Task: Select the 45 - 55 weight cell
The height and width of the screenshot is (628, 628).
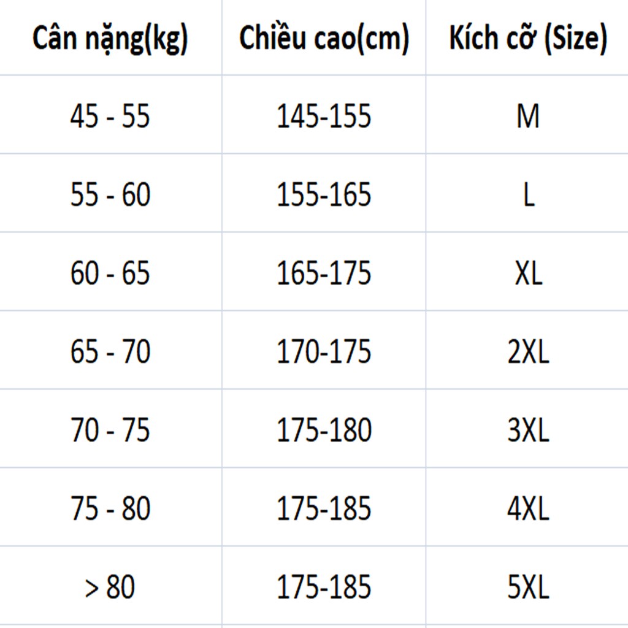Action: [110, 115]
